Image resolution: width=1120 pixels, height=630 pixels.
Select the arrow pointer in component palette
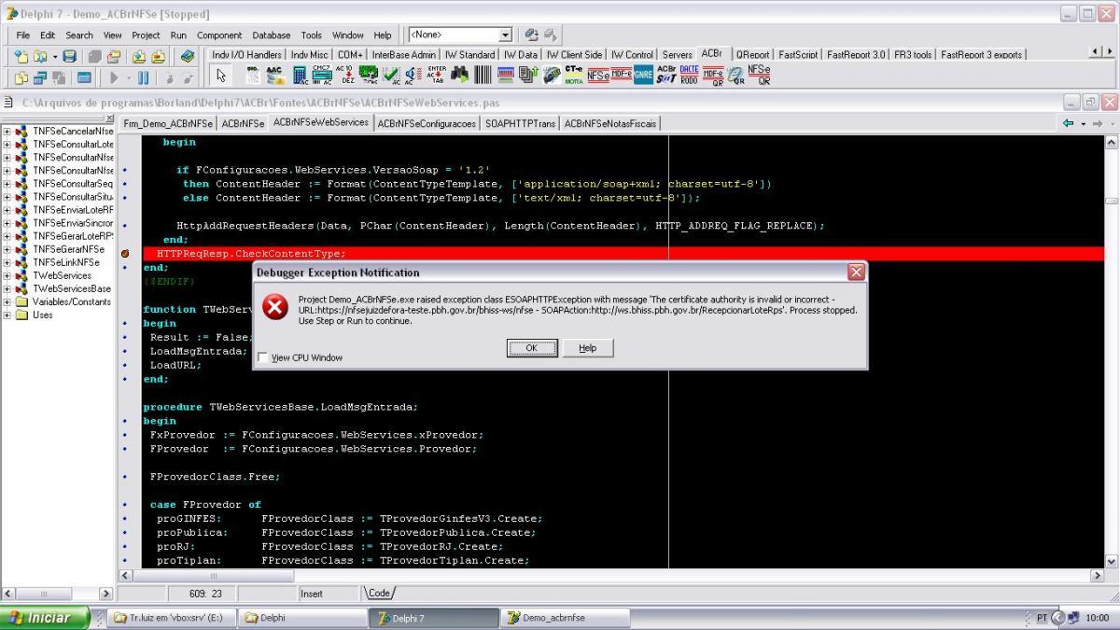pos(221,76)
